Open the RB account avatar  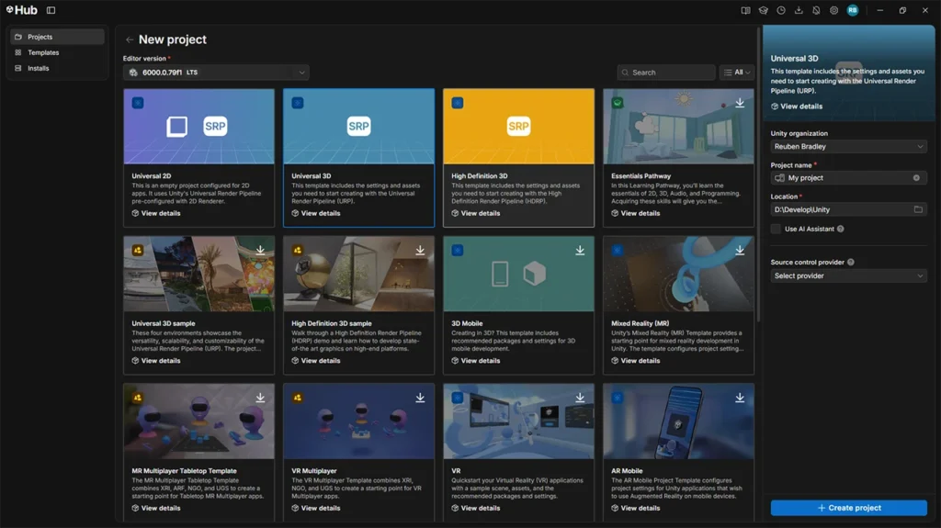(x=853, y=10)
